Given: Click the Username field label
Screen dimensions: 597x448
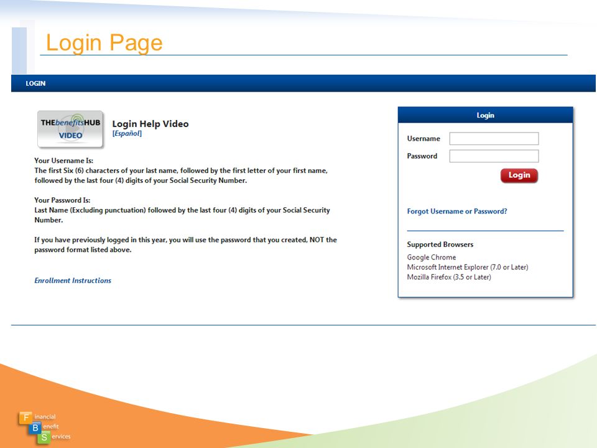Looking at the screenshot, I should tap(423, 139).
